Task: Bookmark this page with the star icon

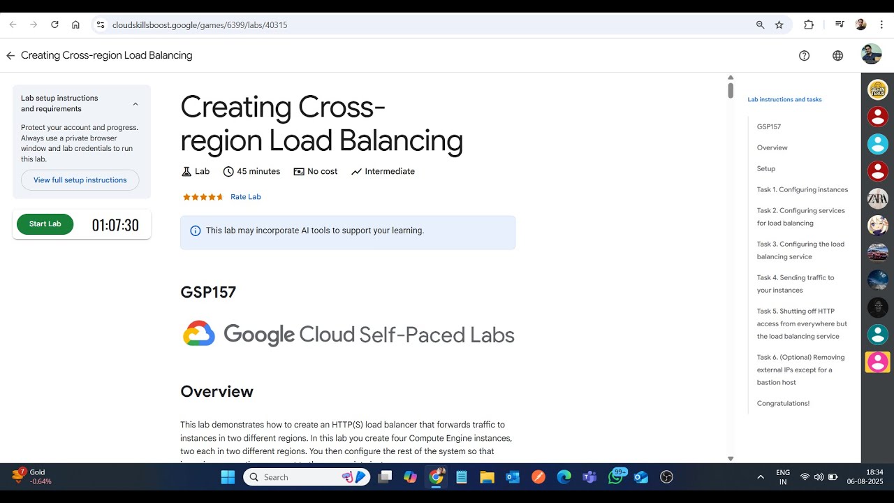Action: tap(779, 24)
